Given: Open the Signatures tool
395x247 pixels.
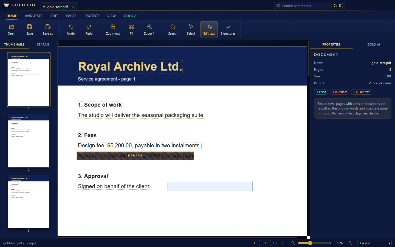Looking at the screenshot, I should [x=228, y=30].
